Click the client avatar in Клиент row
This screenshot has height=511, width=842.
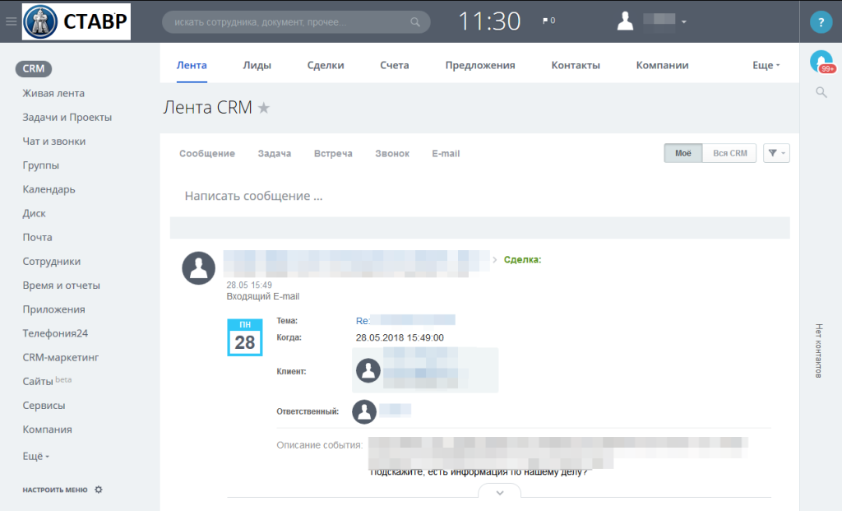[368, 370]
